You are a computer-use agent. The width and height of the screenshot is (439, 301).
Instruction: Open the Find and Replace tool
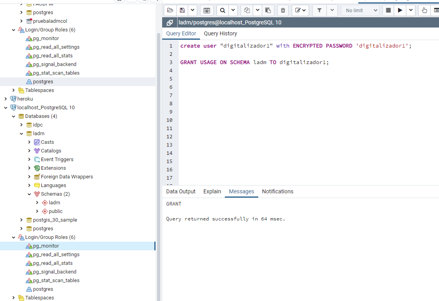tap(222, 10)
